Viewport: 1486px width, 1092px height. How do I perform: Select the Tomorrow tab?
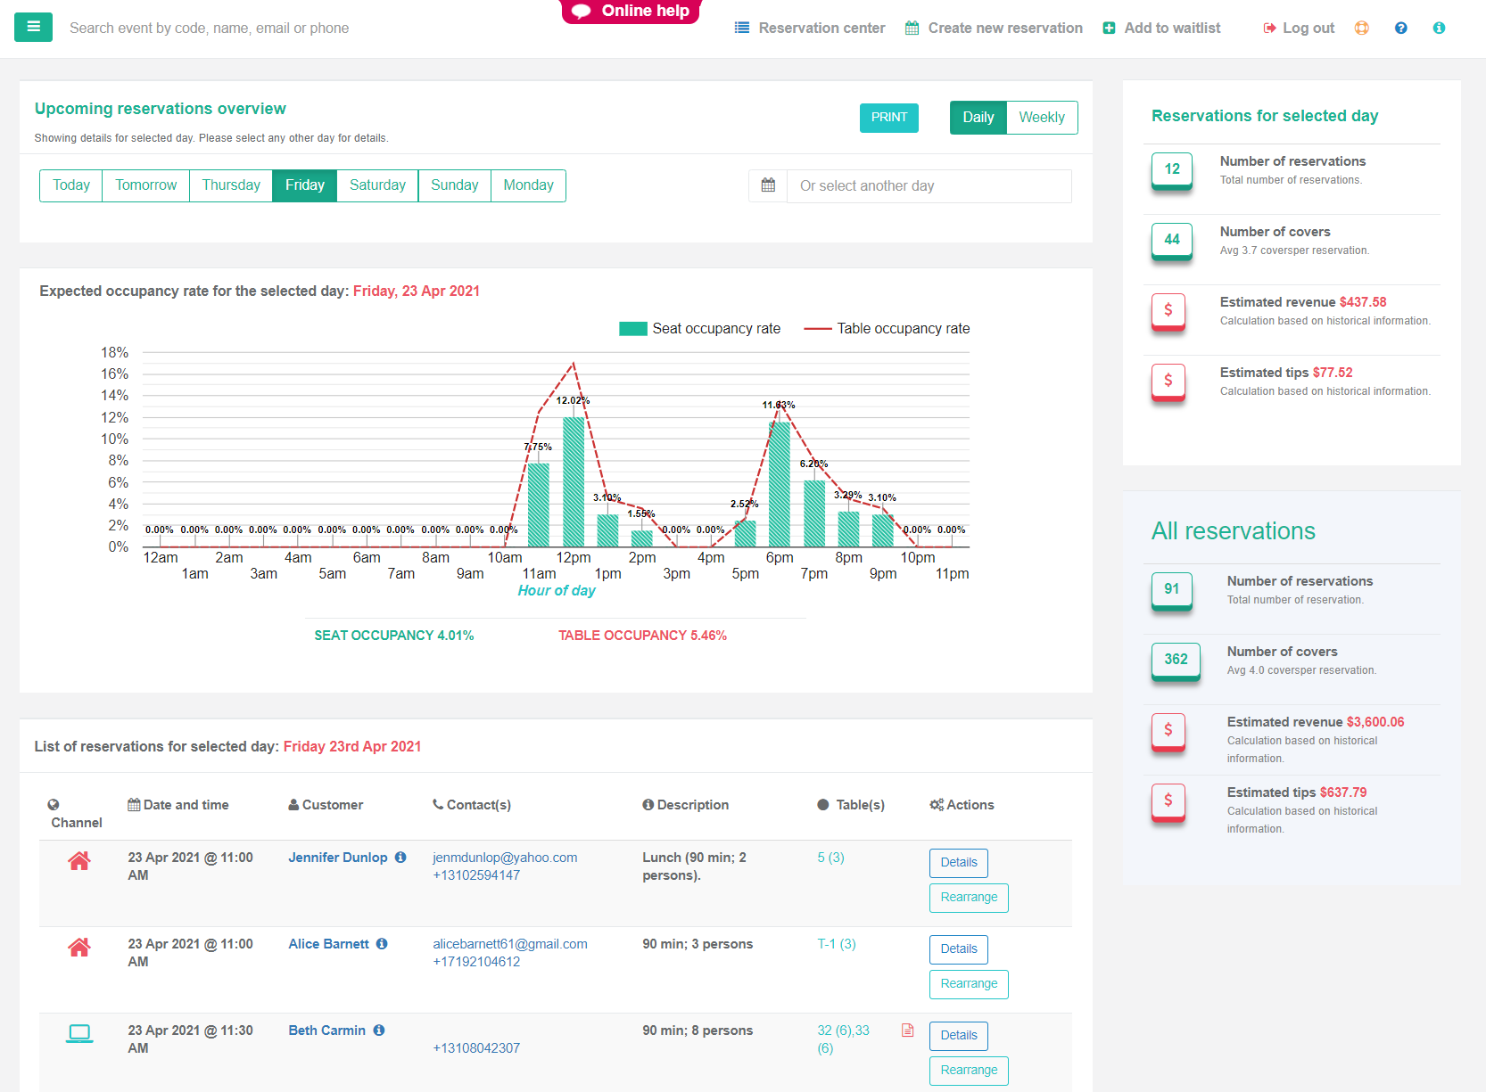[x=145, y=185]
